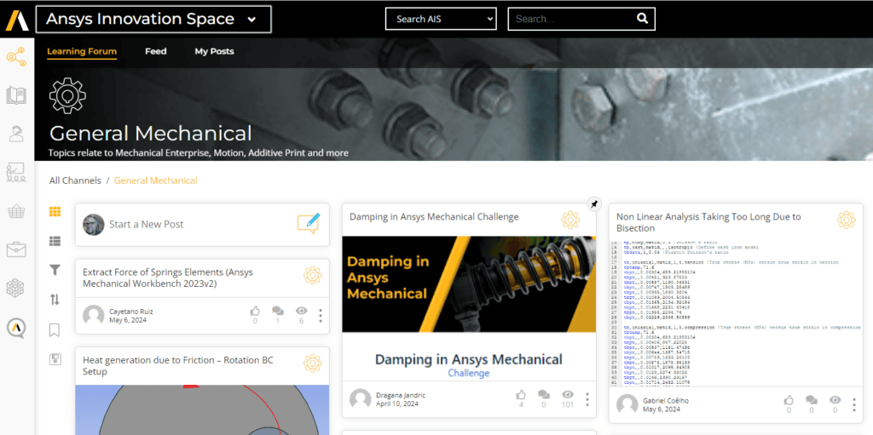Click the new post compose icon
The image size is (873, 435).
tap(309, 224)
